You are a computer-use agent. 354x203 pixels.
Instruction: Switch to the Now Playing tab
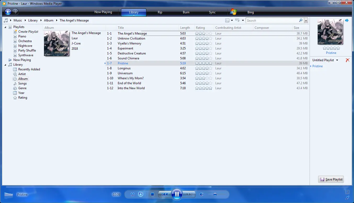103,12
